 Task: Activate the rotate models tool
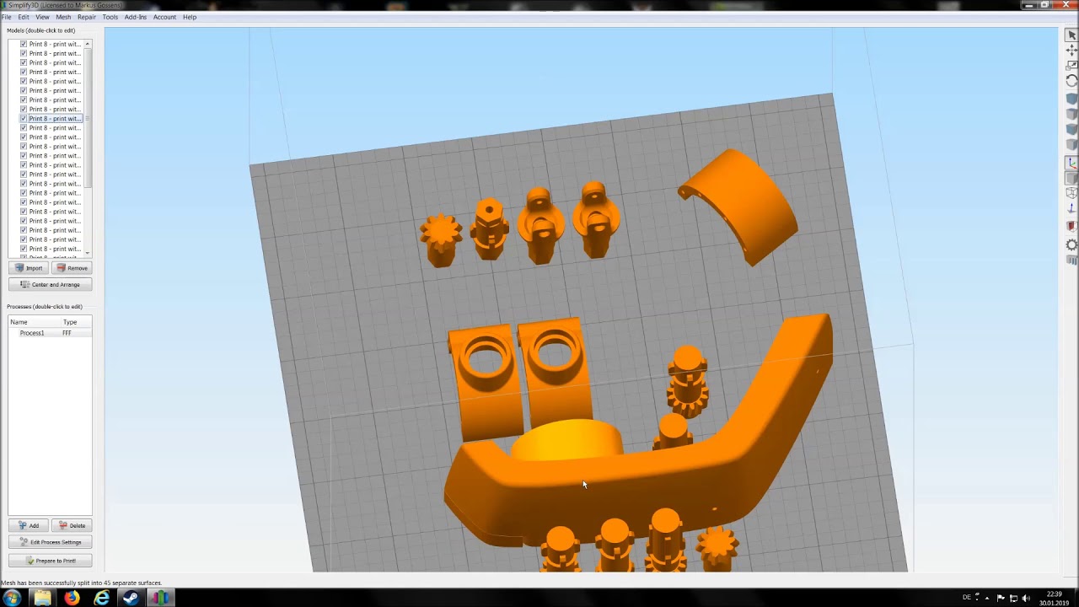(x=1071, y=81)
